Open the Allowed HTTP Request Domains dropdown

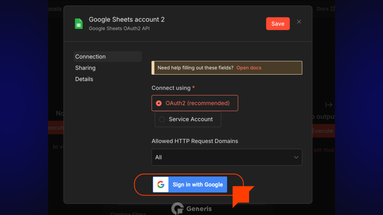pyautogui.click(x=226, y=157)
